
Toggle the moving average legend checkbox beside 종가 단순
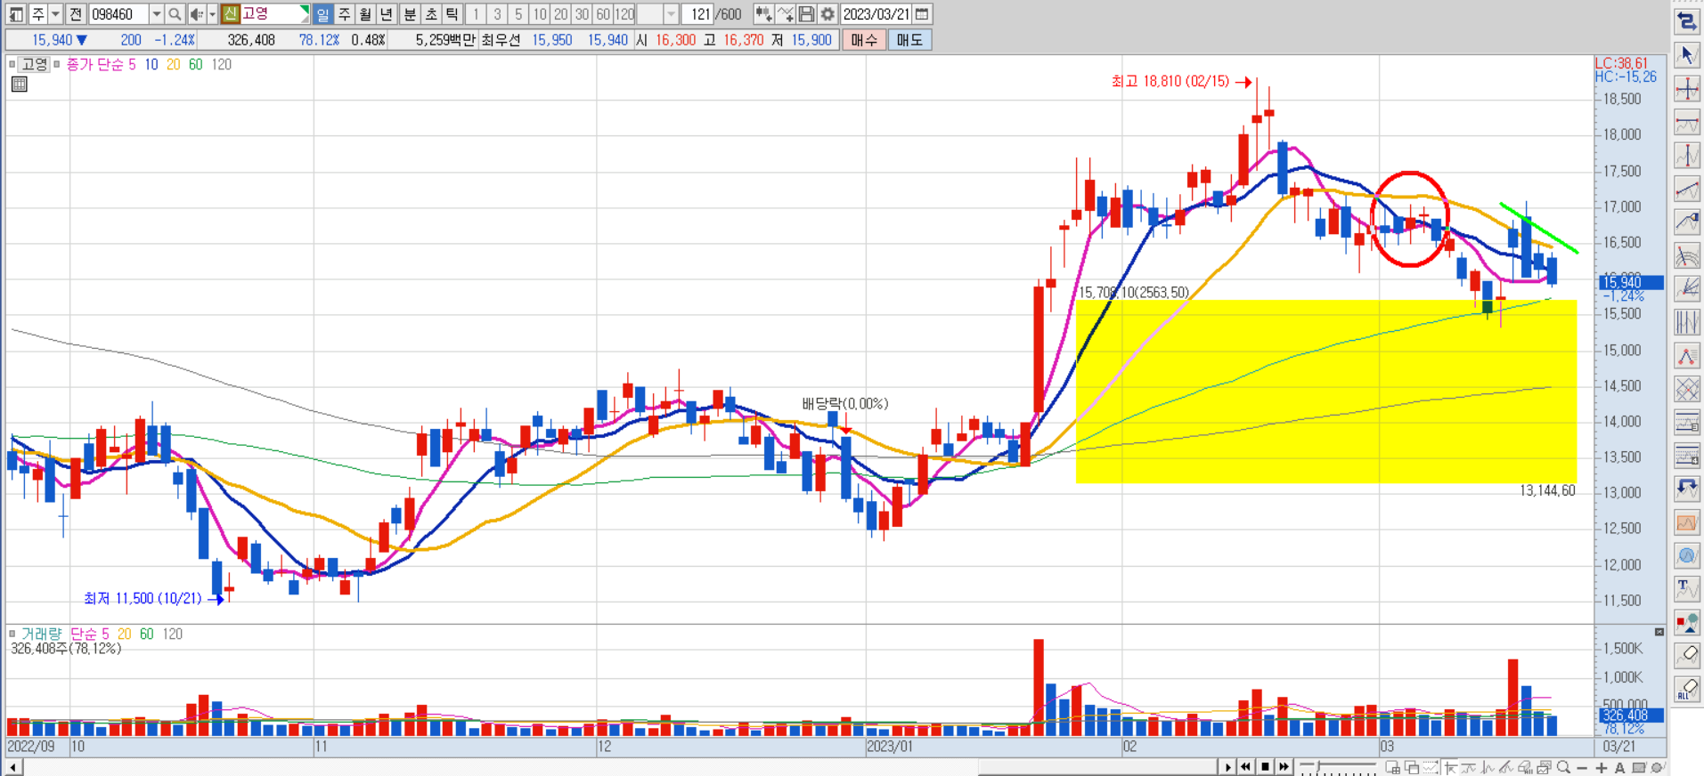pyautogui.click(x=57, y=64)
